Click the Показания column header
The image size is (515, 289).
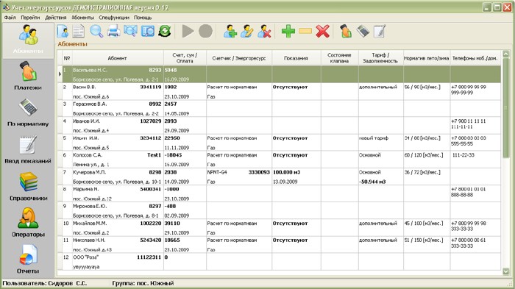click(x=296, y=58)
